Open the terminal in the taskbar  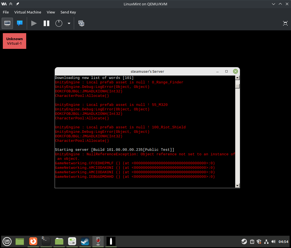click(46, 241)
